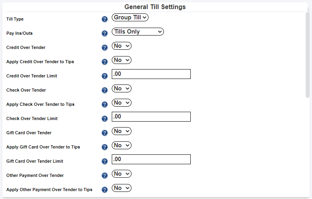Show help for Apply Gift Card Over Tender to Tips
This screenshot has width=312, height=199.
[x=105, y=147]
